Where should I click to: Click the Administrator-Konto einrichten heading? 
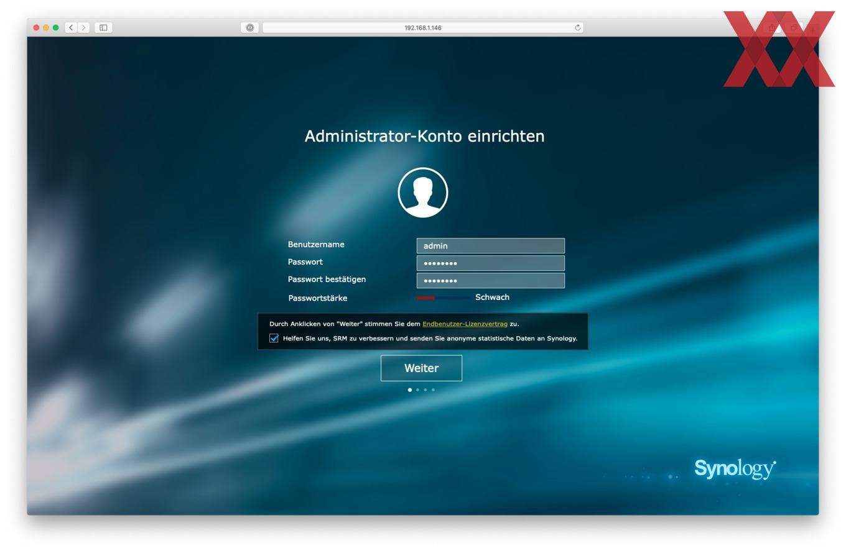tap(424, 136)
